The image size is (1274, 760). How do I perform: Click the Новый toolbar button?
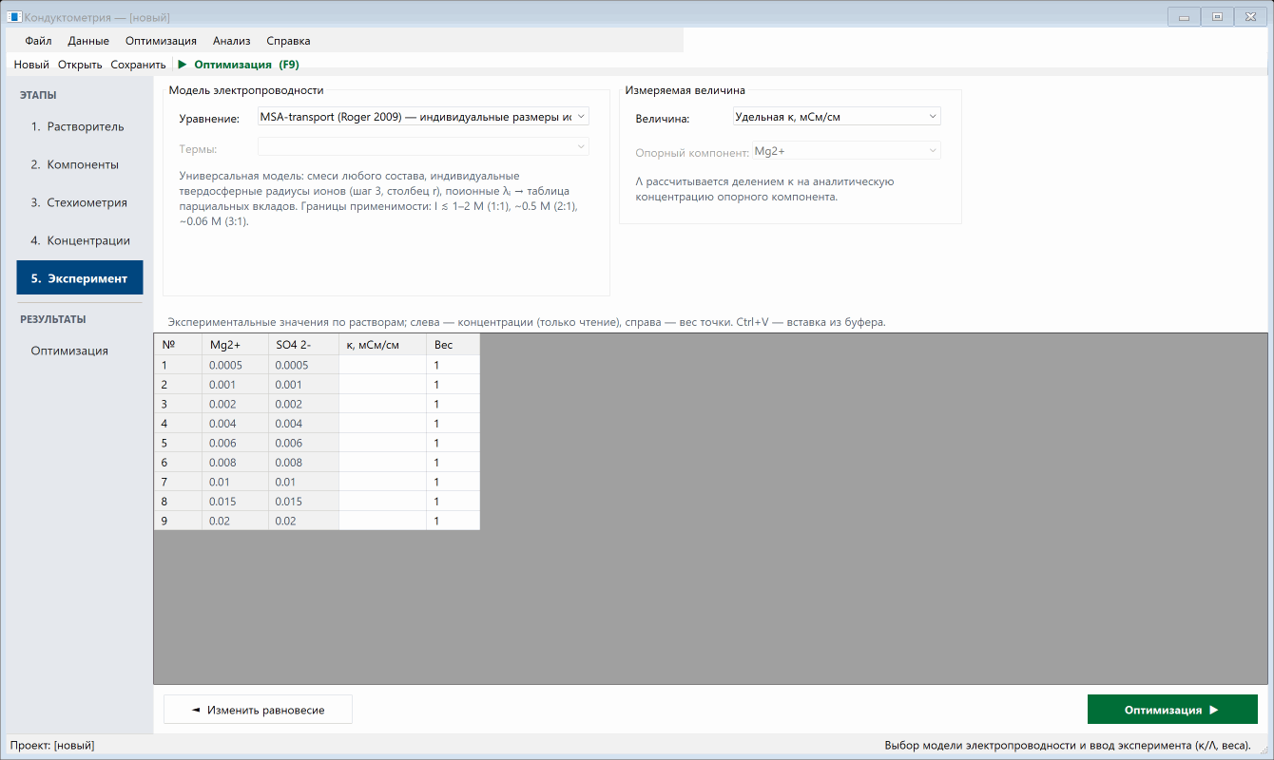click(x=31, y=65)
